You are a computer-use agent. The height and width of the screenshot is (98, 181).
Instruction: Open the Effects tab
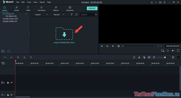(56, 9)
